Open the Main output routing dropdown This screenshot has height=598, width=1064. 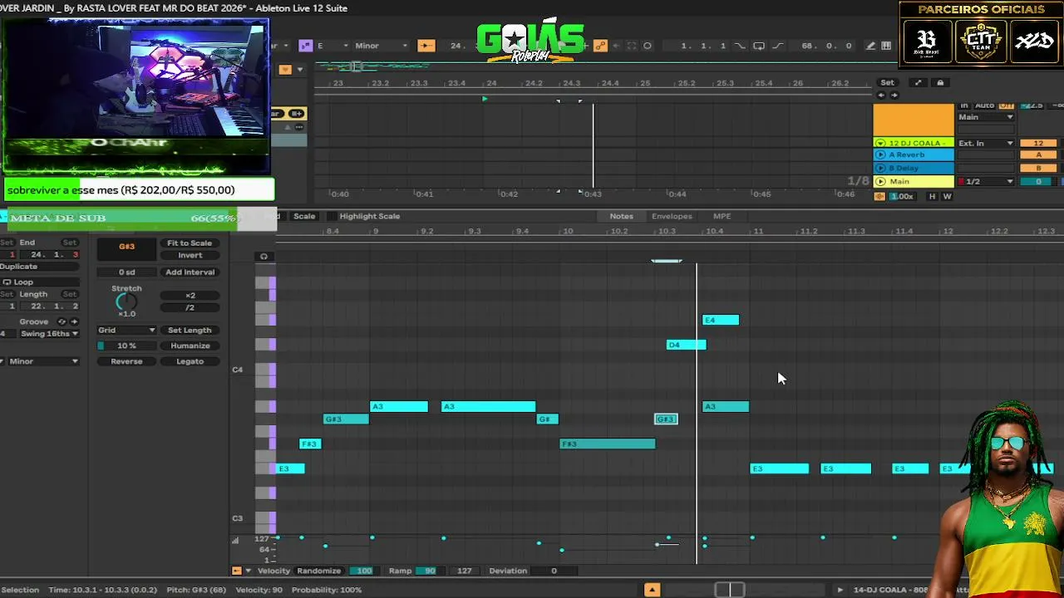(986, 117)
